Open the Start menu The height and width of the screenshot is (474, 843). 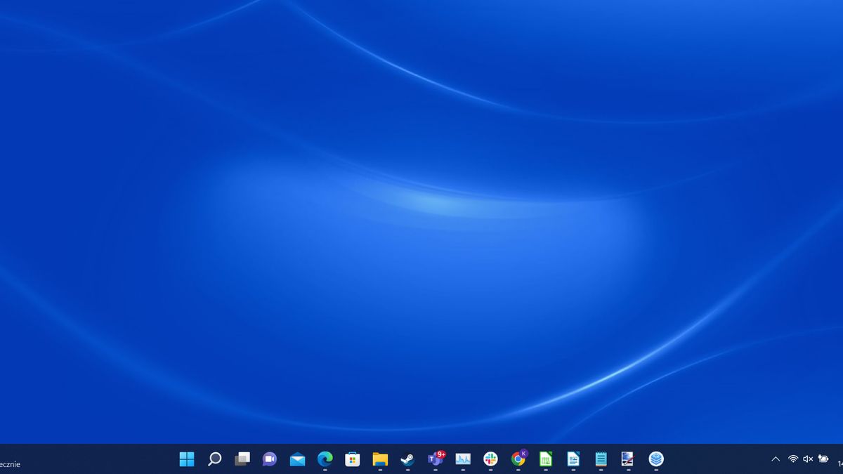point(186,461)
